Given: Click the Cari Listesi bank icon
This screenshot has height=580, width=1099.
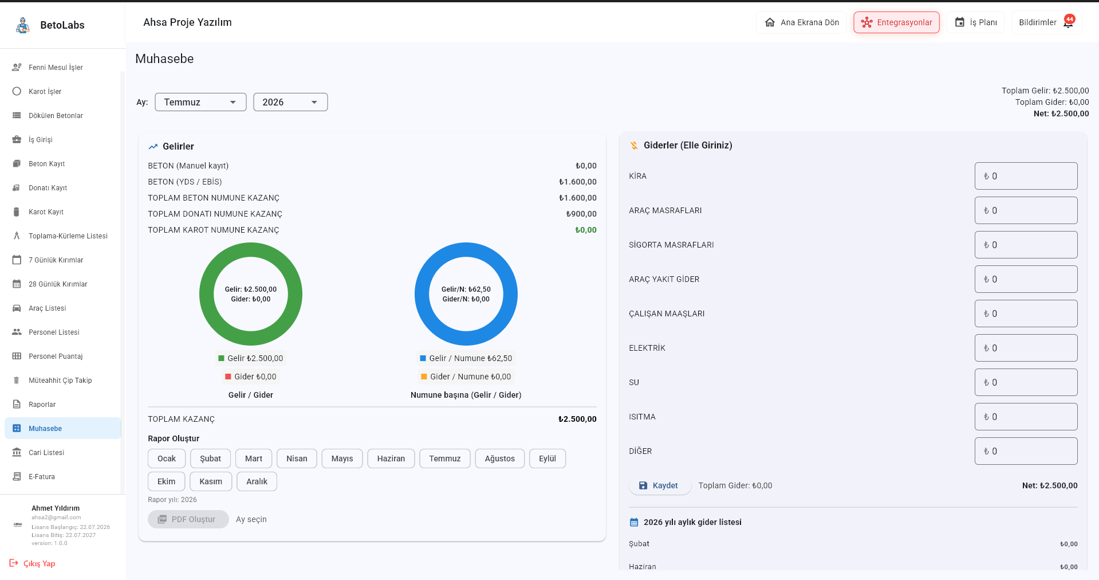Looking at the screenshot, I should point(17,452).
